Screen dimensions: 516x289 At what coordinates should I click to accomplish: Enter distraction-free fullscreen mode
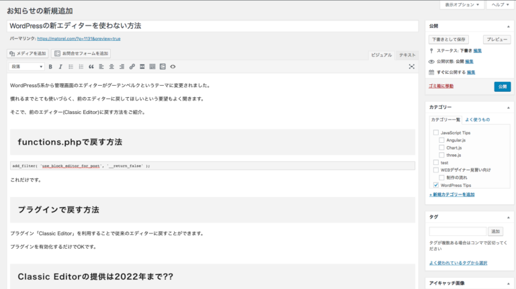click(x=412, y=66)
